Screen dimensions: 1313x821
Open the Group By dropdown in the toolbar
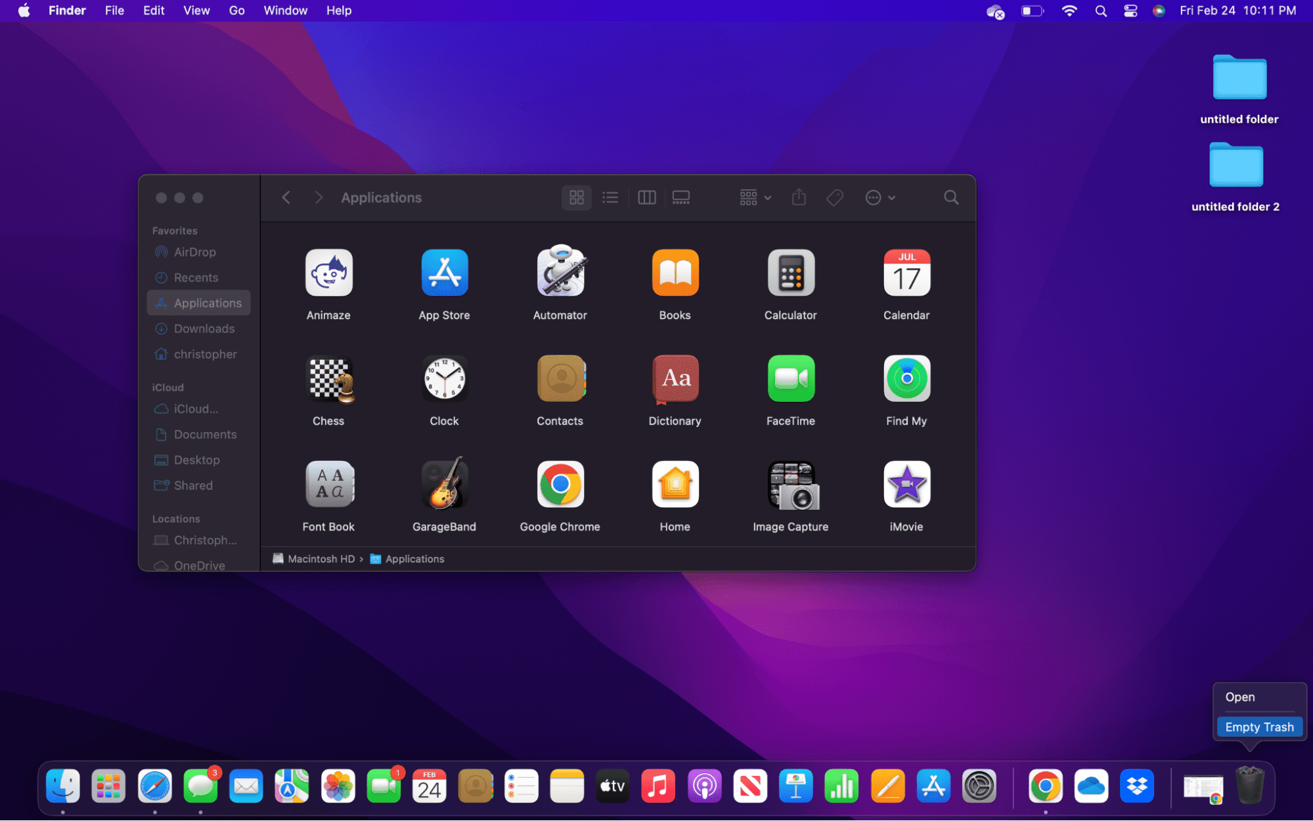(x=755, y=198)
